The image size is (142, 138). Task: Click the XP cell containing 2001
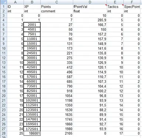[x=32, y=25]
